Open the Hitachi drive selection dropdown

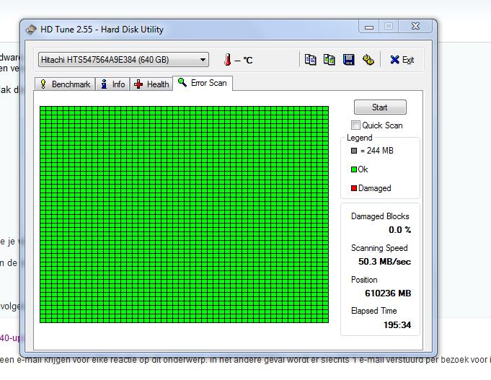tap(123, 60)
